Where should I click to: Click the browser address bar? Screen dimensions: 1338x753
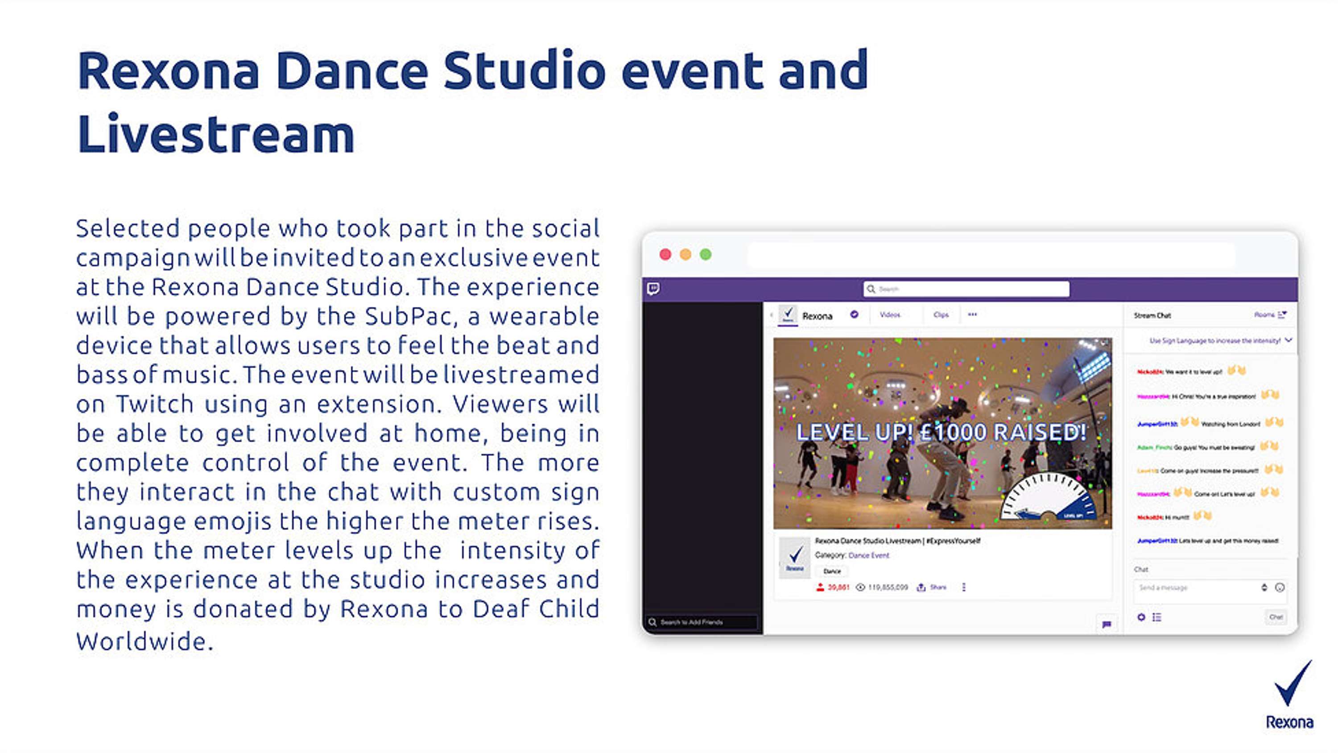coord(991,255)
